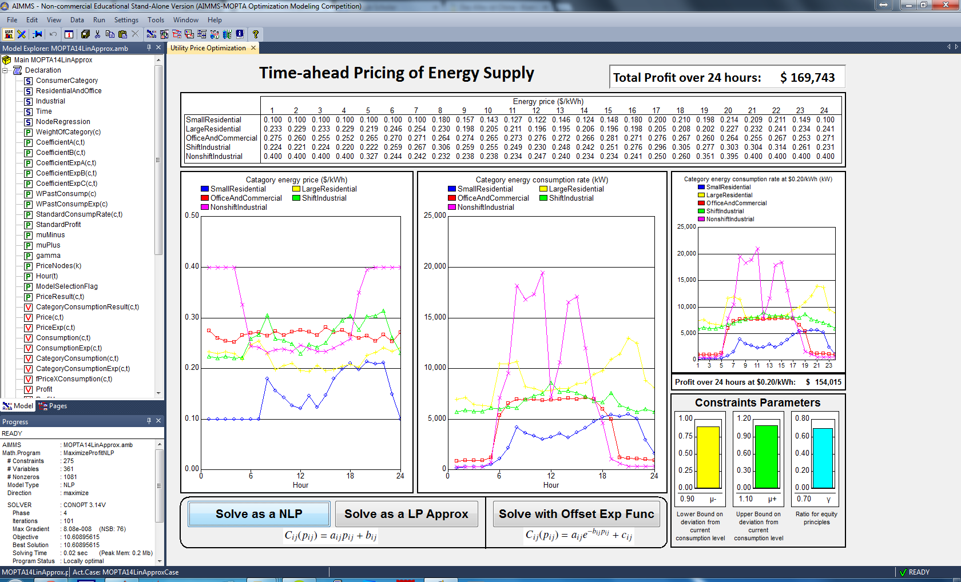
Task: Open the View menu
Action: pos(54,20)
